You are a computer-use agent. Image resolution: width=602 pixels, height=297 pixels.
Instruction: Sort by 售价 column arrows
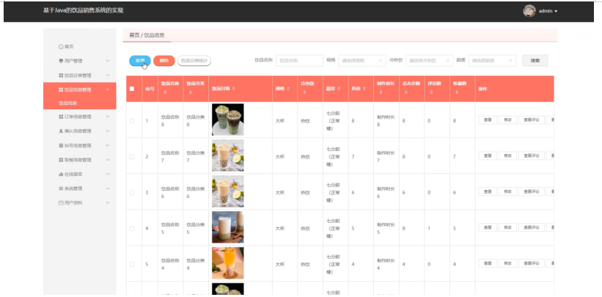(x=364, y=89)
